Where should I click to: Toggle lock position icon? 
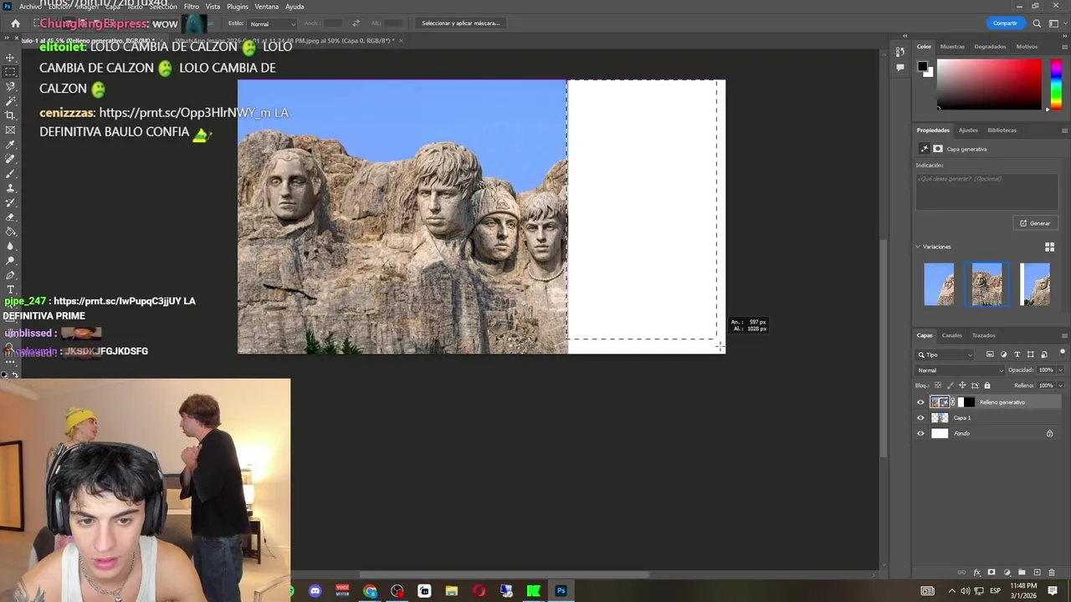click(962, 385)
